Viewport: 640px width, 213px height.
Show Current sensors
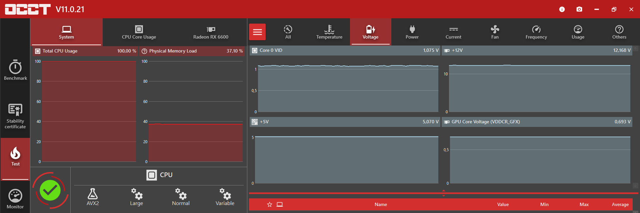click(x=453, y=32)
